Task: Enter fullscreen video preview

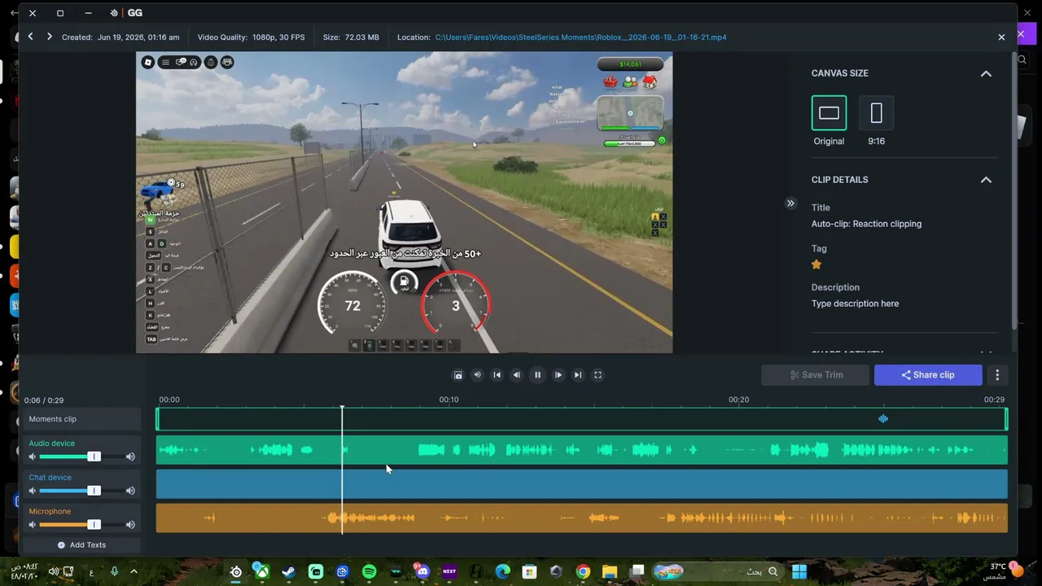Action: (x=598, y=375)
